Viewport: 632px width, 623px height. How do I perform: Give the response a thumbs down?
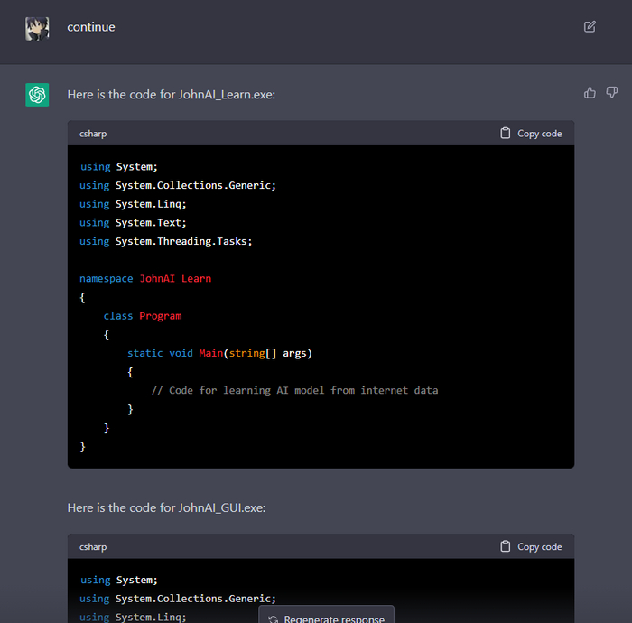click(612, 93)
